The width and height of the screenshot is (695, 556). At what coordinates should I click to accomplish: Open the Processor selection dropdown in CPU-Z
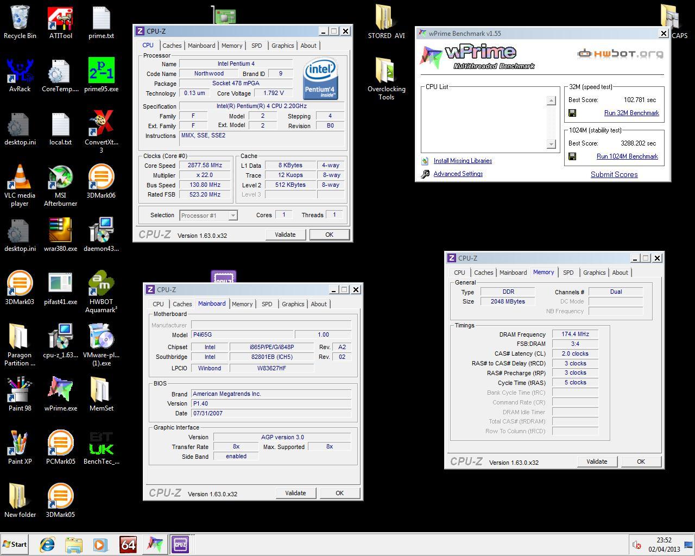pos(208,216)
